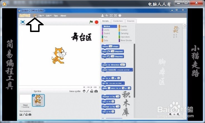
Task: Edit the steps value in move block
Action: [x=111, y=46]
